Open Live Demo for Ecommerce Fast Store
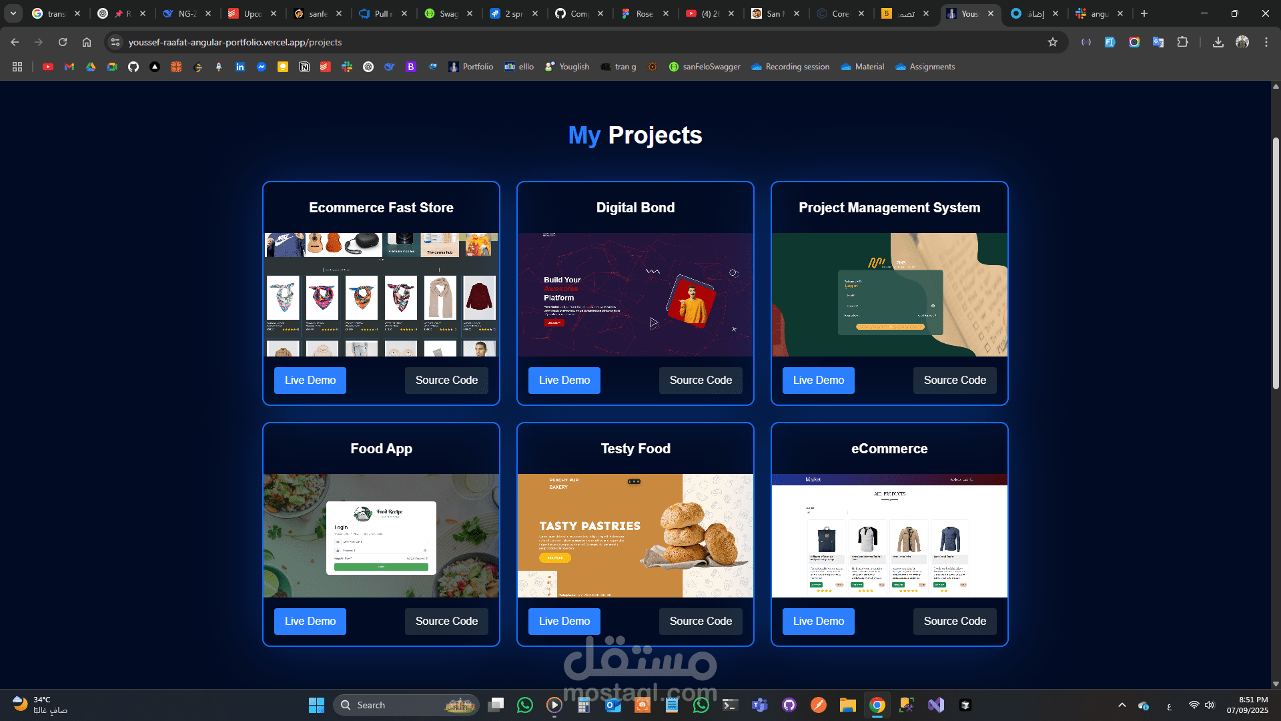The width and height of the screenshot is (1281, 721). click(x=310, y=380)
